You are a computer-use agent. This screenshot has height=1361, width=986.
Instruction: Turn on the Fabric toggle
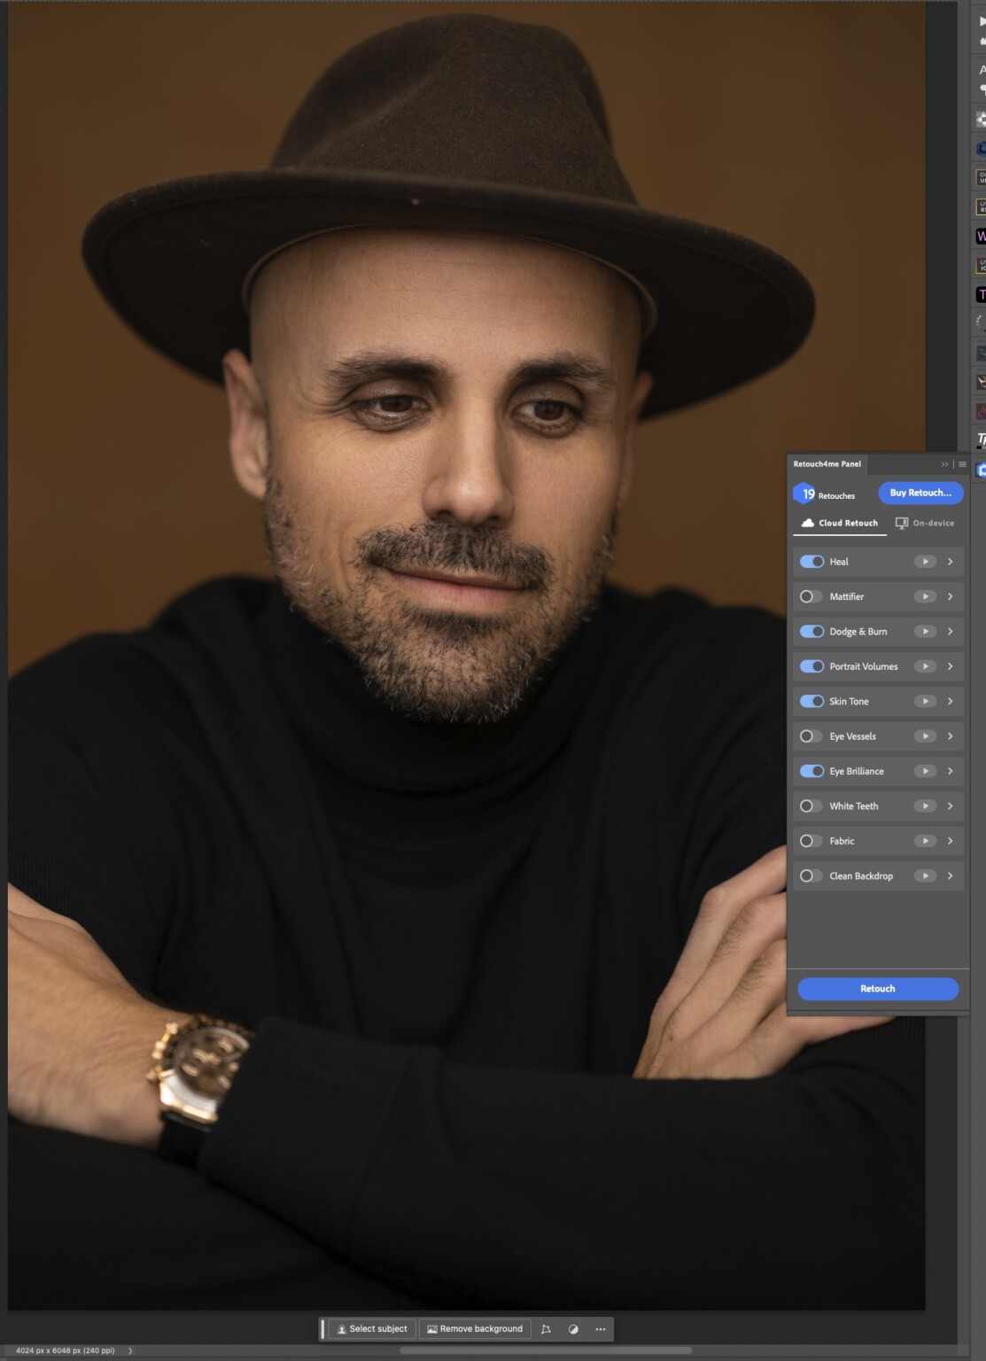(811, 841)
